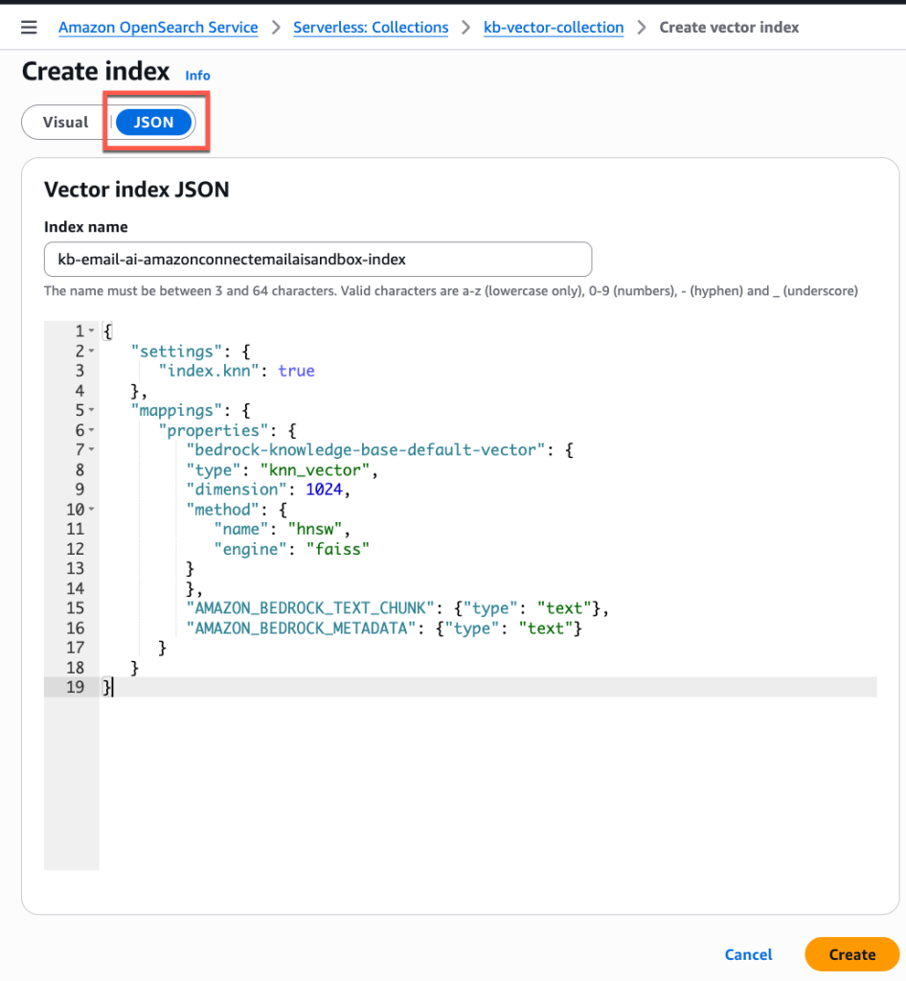The image size is (906, 981).
Task: Collapse the mappings block fold arrow
Action: pos(89,410)
